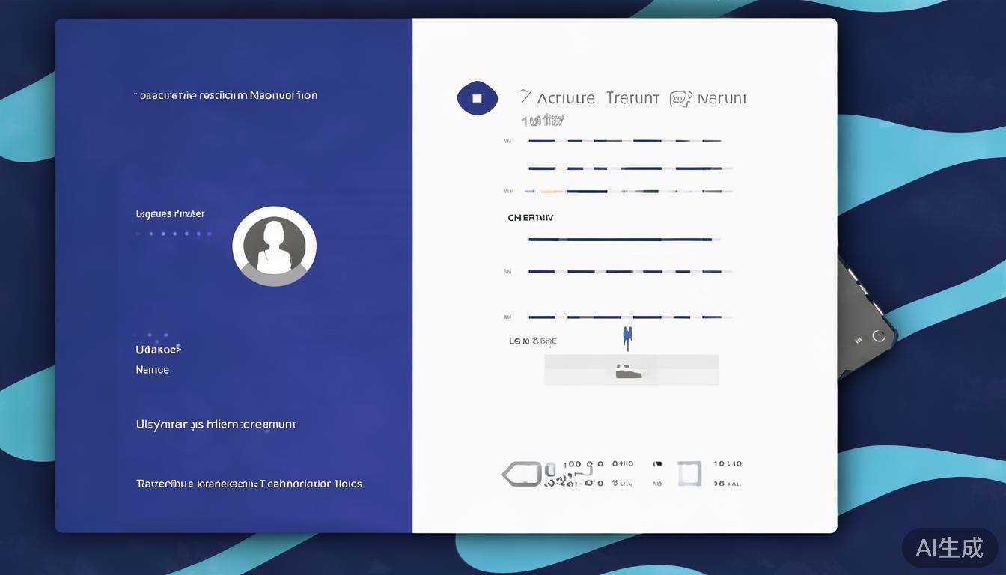Click the slash icon before Acriure
1006x575 pixels.
(525, 97)
